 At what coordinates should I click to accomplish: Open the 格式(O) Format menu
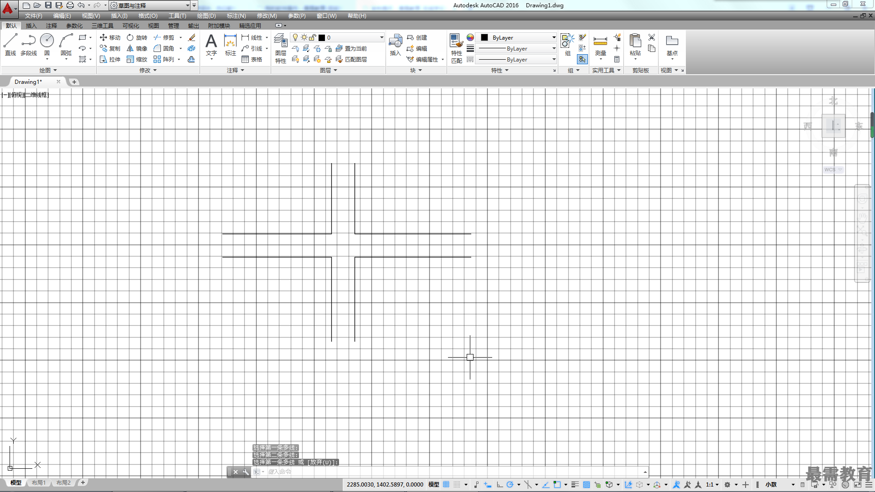148,16
